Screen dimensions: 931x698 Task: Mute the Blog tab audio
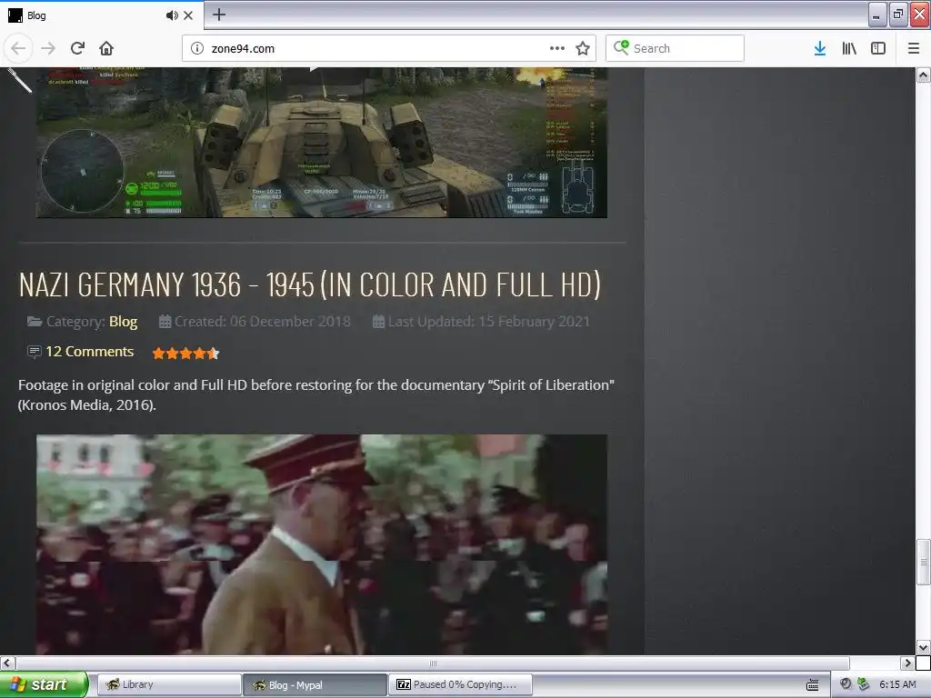(x=172, y=15)
